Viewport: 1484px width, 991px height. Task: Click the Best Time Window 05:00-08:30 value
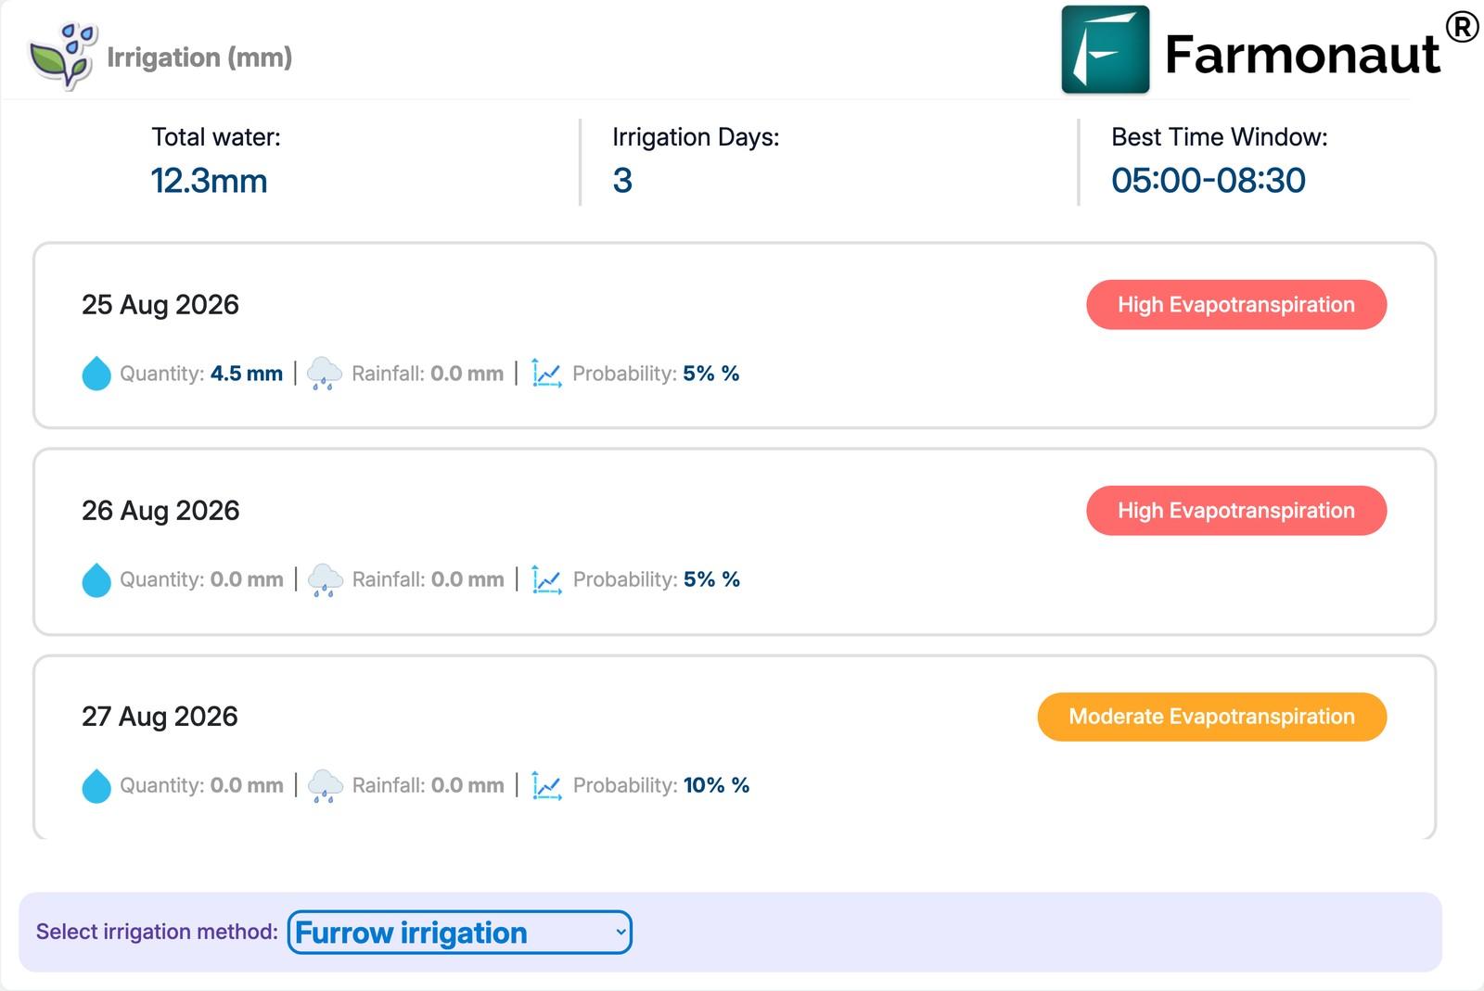point(1209,181)
